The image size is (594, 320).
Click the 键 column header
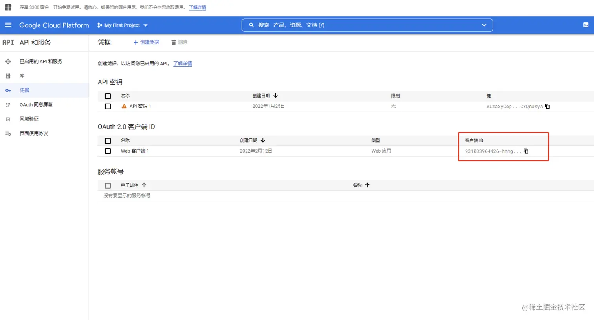[489, 96]
